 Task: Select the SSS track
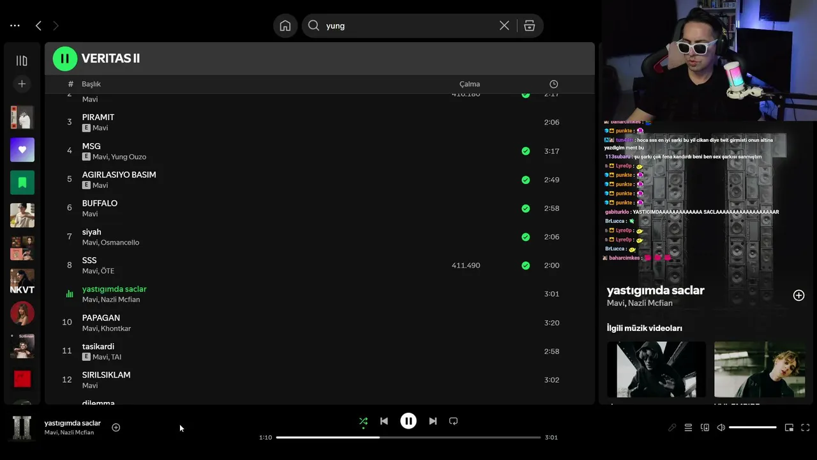point(89,261)
